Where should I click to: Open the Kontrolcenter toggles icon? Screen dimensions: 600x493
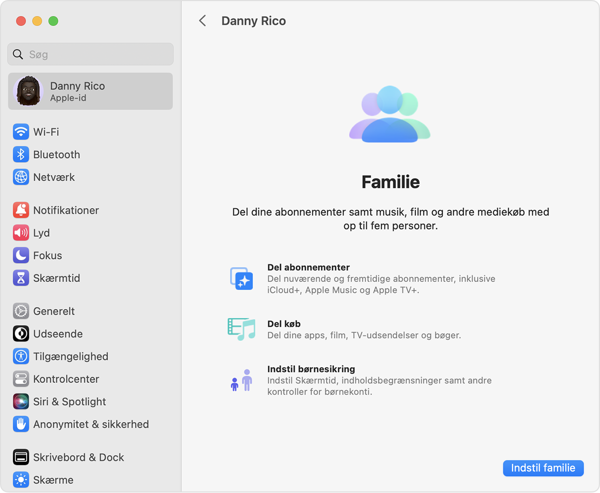[x=21, y=379]
